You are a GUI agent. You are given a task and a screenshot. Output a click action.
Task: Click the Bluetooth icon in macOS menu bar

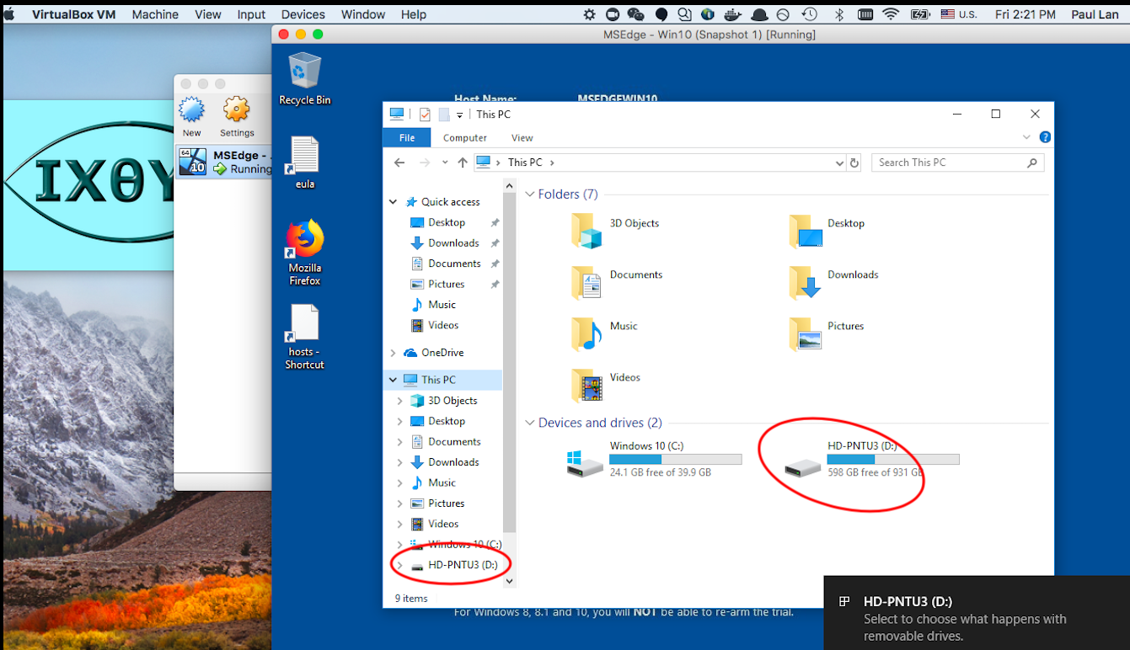pyautogui.click(x=838, y=14)
